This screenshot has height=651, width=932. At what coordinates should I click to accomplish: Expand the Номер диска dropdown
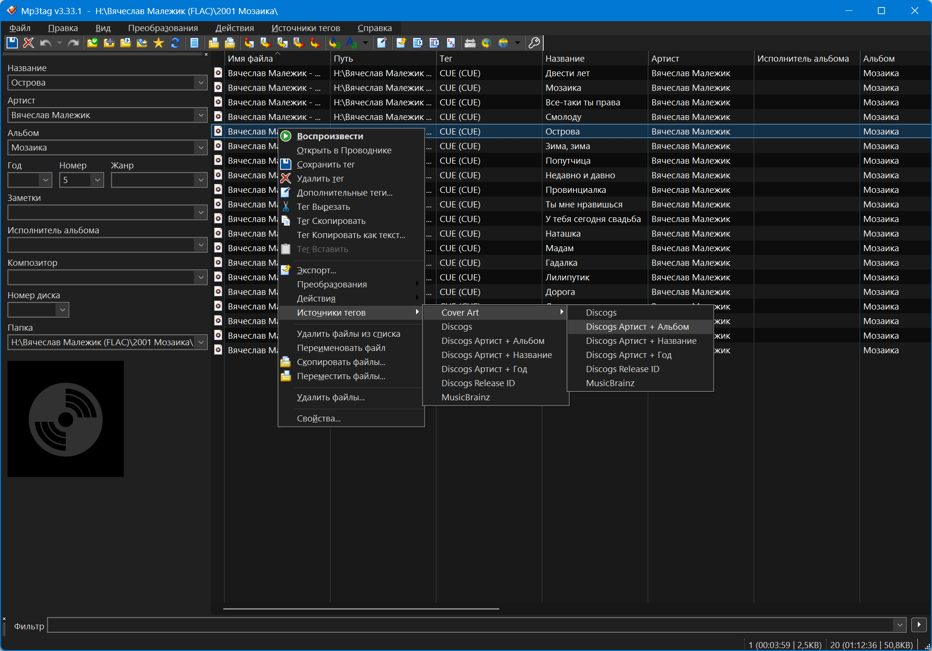(x=63, y=310)
